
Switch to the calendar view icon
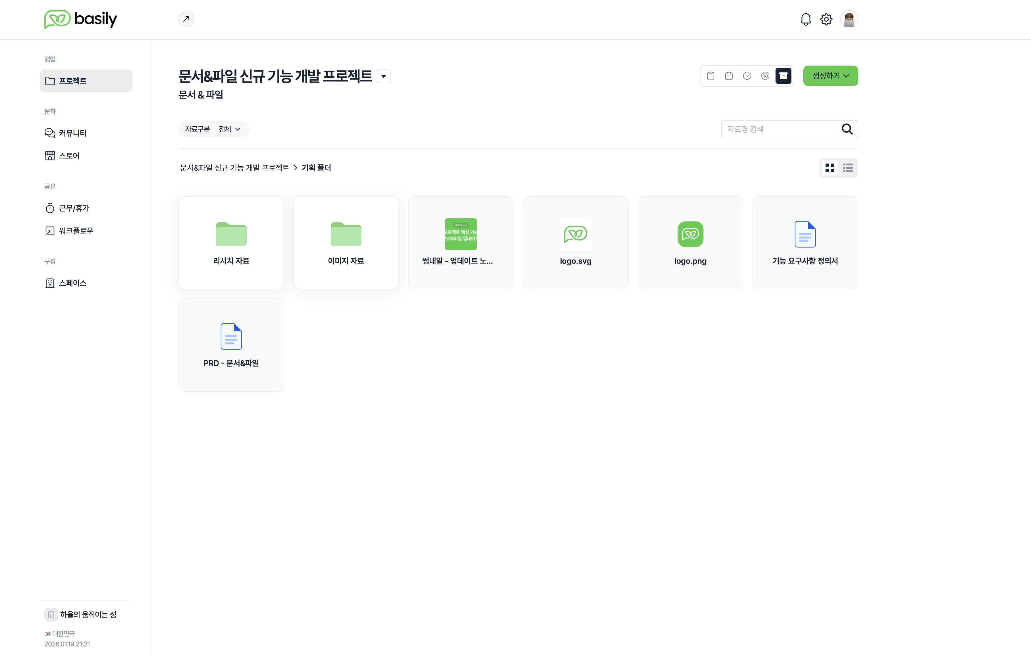729,76
